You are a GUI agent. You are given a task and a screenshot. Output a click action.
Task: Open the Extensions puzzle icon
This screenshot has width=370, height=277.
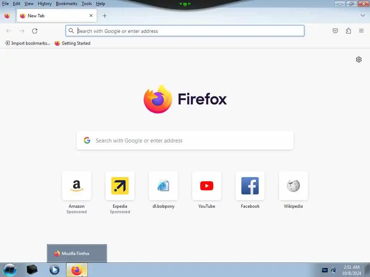pyautogui.click(x=348, y=31)
